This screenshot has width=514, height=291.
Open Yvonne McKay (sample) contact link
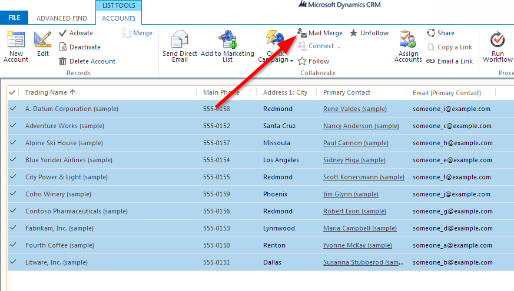point(357,245)
